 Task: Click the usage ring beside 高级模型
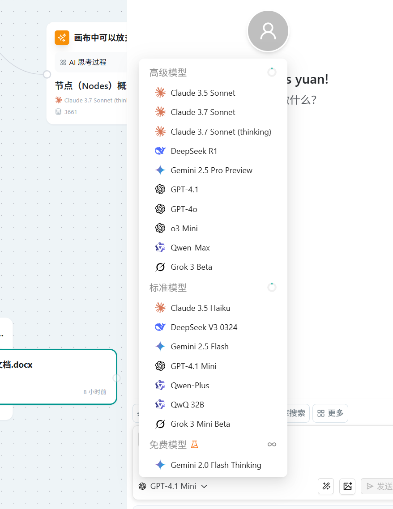tap(272, 72)
